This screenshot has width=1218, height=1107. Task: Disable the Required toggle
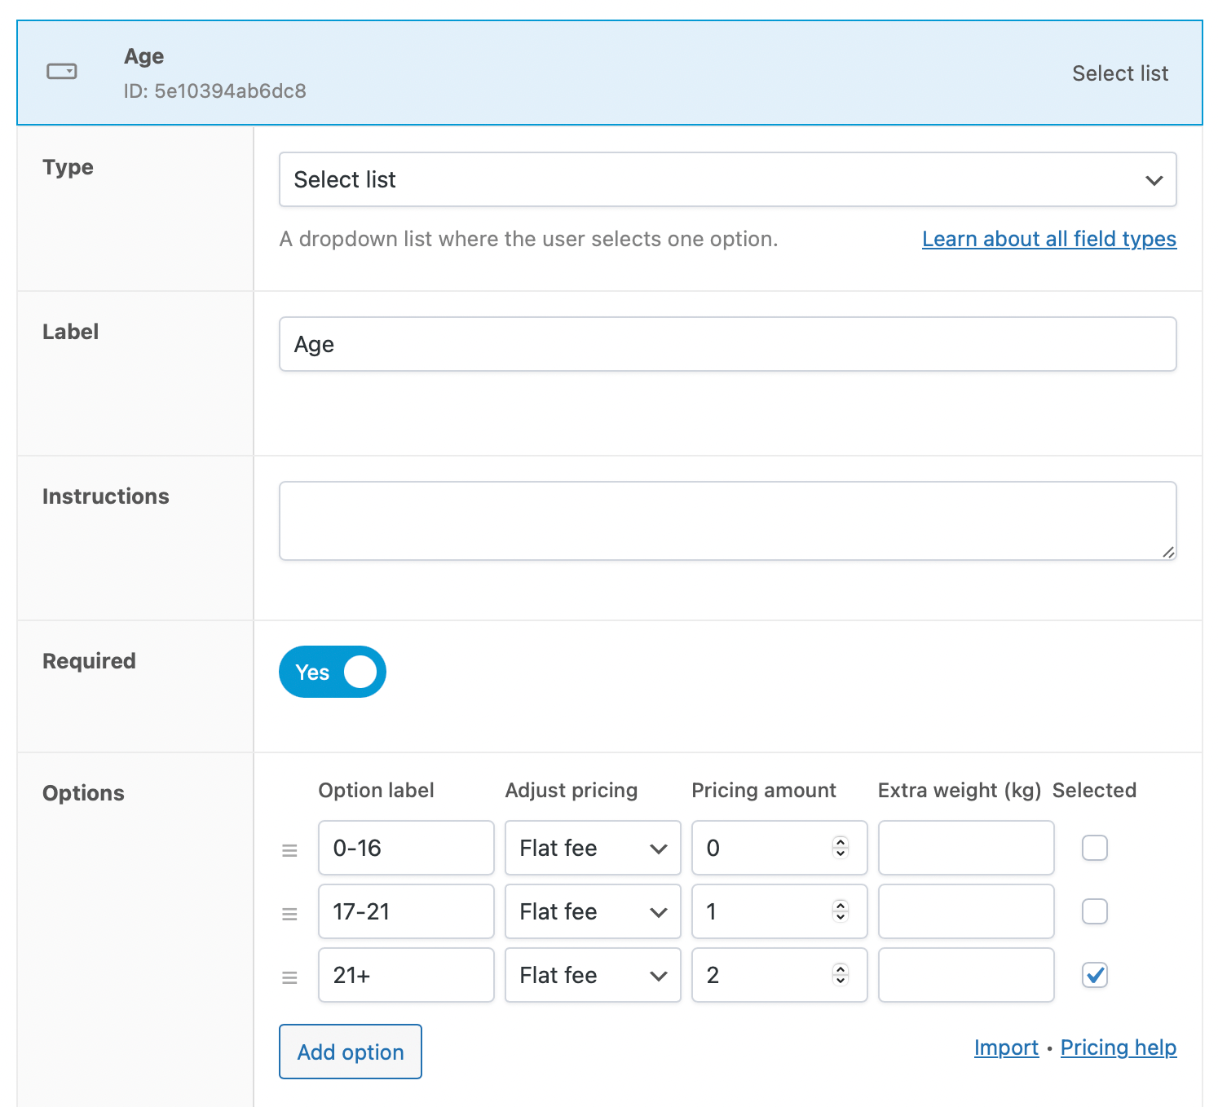pyautogui.click(x=332, y=672)
